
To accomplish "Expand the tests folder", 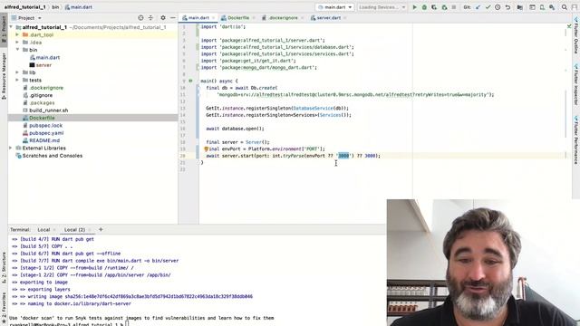I will [x=17, y=80].
